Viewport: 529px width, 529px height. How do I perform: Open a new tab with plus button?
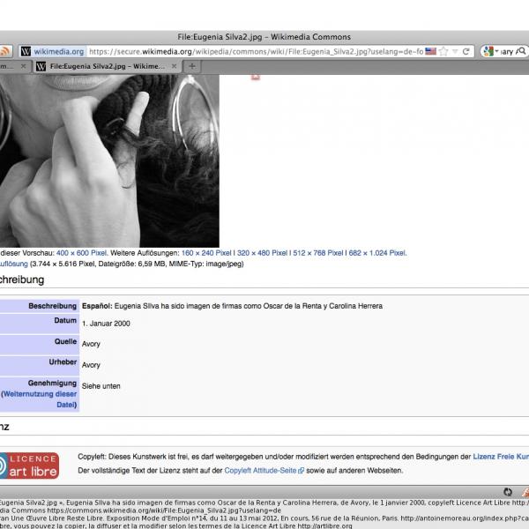click(192, 66)
